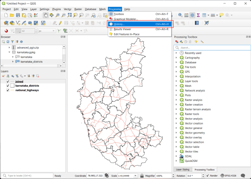Click the Open Project folder icon
251x179 pixels.
[x=12, y=15]
